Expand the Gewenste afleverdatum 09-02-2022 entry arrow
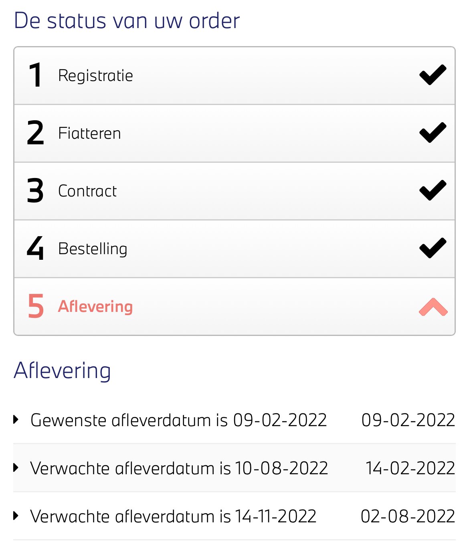Image resolution: width=469 pixels, height=546 pixels. click(x=16, y=420)
